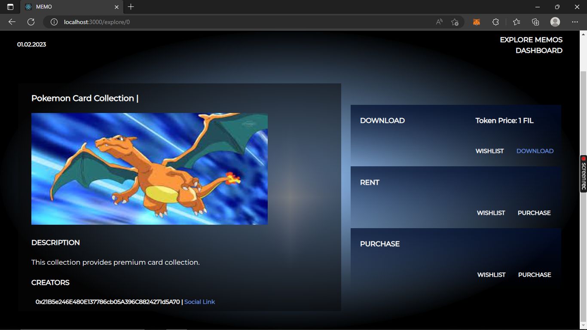587x330 pixels.
Task: Click PURCHASE button in Purchase panel
Action: [x=535, y=275]
